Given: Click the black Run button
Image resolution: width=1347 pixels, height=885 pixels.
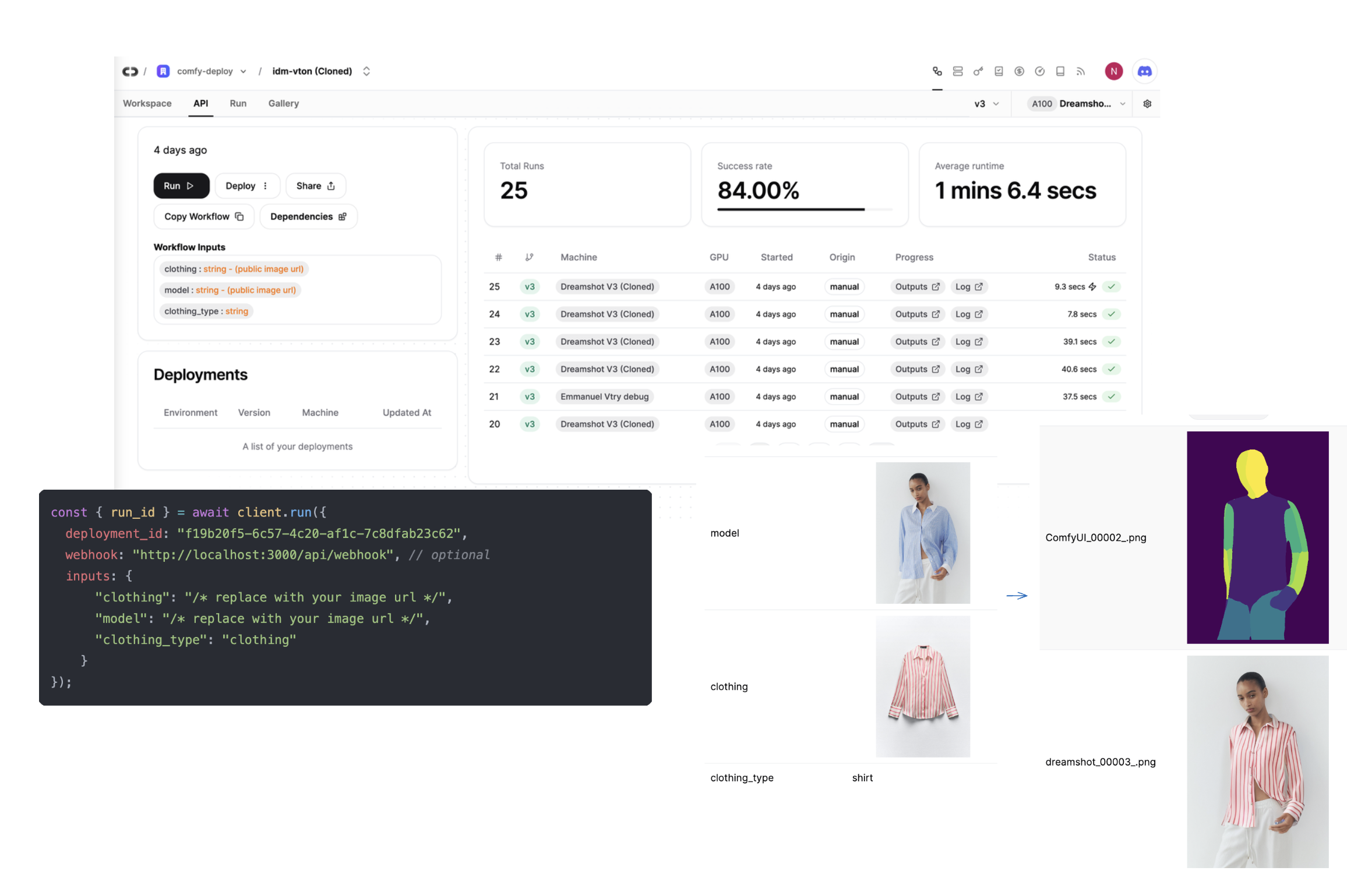Looking at the screenshot, I should click(181, 186).
